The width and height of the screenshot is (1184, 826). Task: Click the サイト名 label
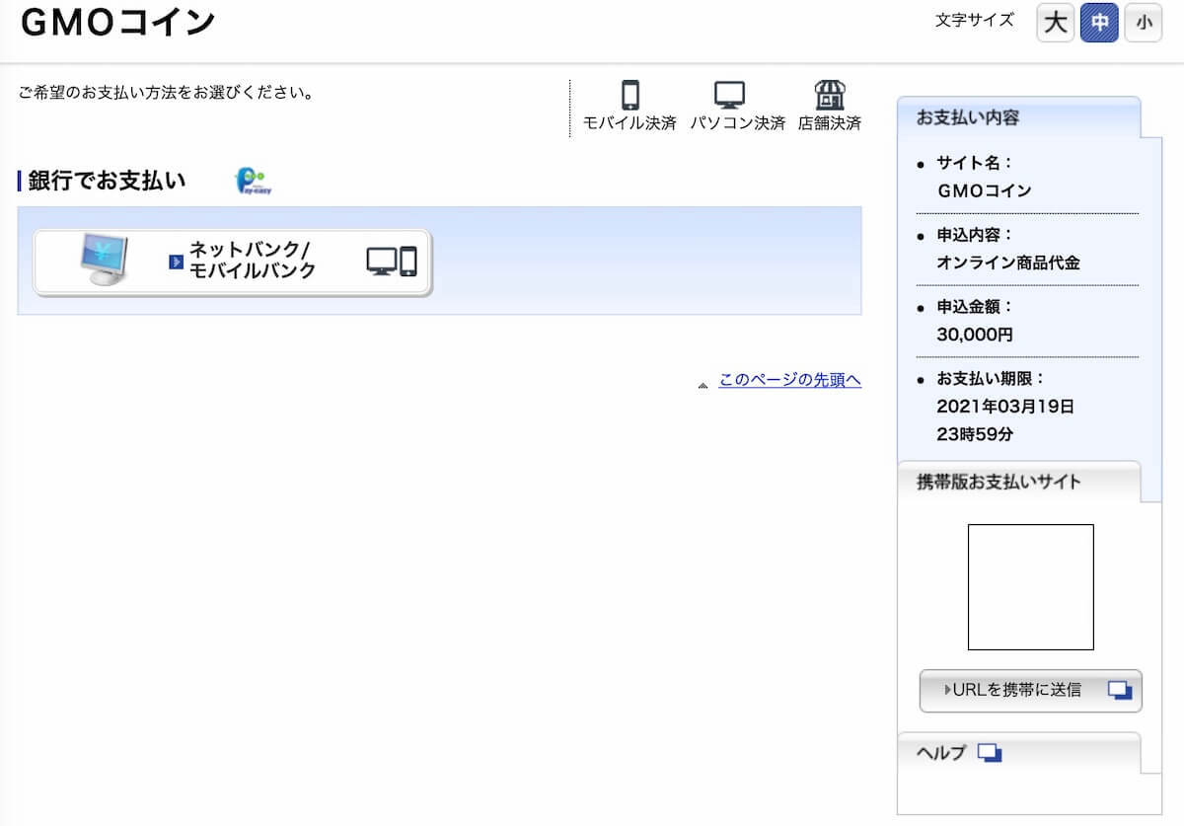click(975, 164)
